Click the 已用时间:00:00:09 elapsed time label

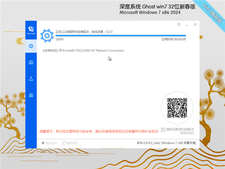pyautogui.click(x=174, y=39)
